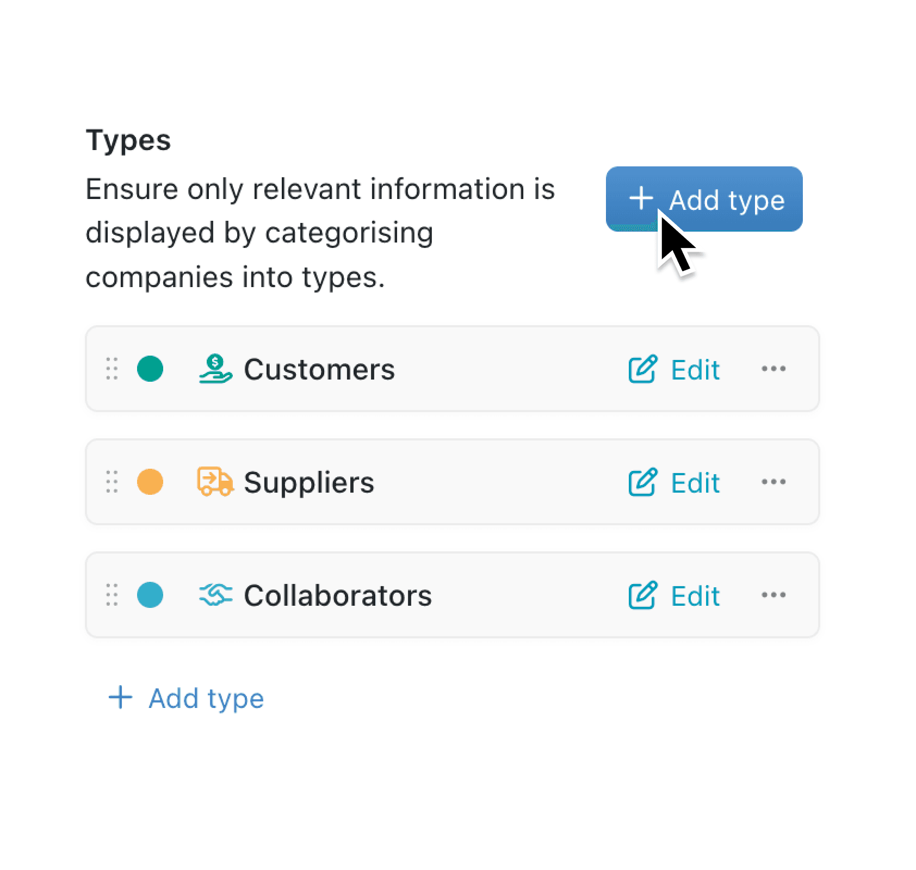Select the drag handle on the Customers row
This screenshot has width=916, height=870.
(111, 369)
